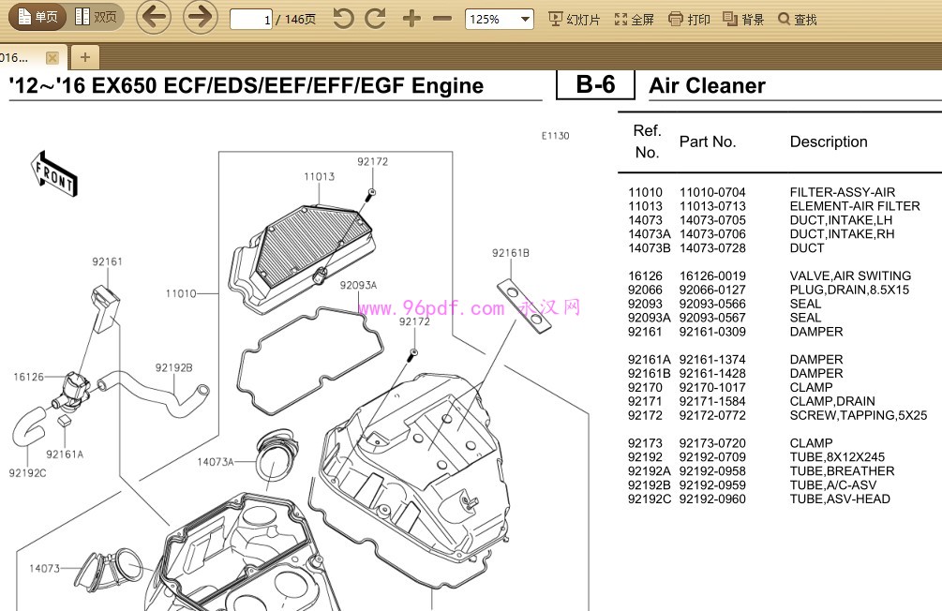
Task: Open a new tab with plus button
Action: [84, 58]
